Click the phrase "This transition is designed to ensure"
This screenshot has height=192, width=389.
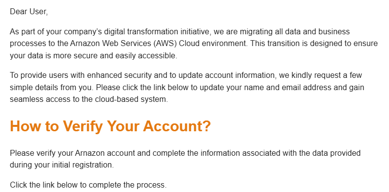(314, 44)
